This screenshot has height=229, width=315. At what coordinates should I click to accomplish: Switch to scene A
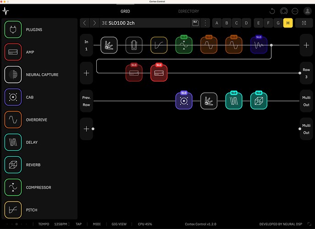tap(217, 23)
